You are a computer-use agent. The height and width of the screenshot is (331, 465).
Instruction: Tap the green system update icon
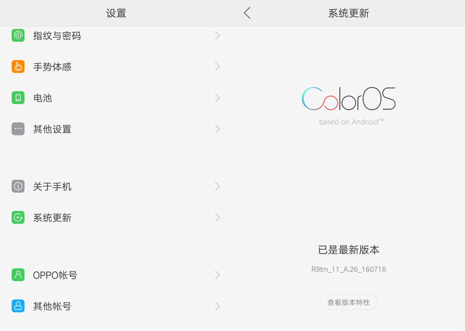click(x=18, y=218)
